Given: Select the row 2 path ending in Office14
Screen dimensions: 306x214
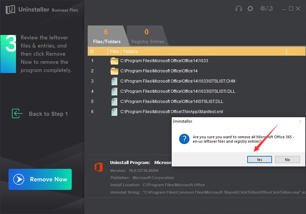Looking at the screenshot, I should pyautogui.click(x=159, y=71).
